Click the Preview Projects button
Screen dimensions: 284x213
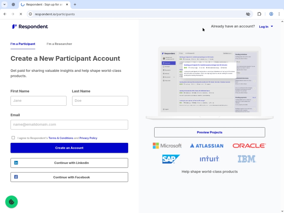coord(209,132)
